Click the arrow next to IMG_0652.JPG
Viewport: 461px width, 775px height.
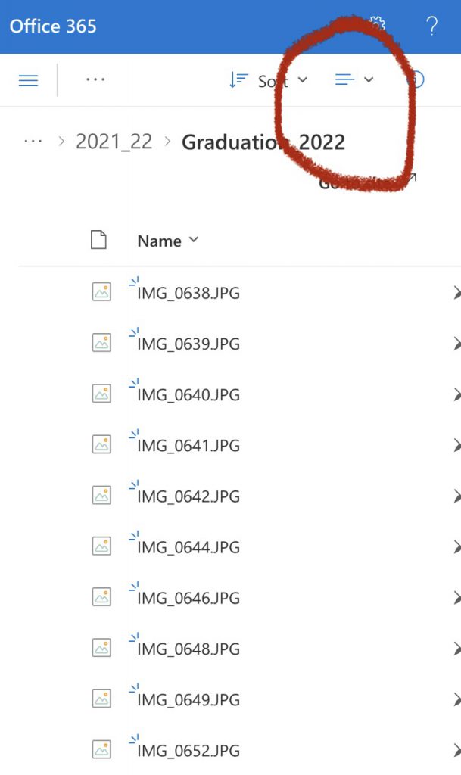coord(456,751)
